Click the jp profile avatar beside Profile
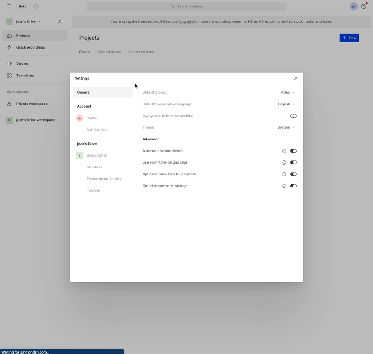This screenshot has height=354, width=373. coord(79,118)
